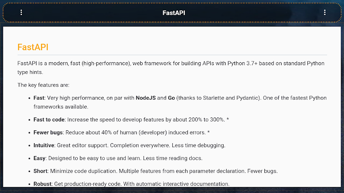Select the bold 'Fast to code' label
The width and height of the screenshot is (344, 193).
click(49, 120)
